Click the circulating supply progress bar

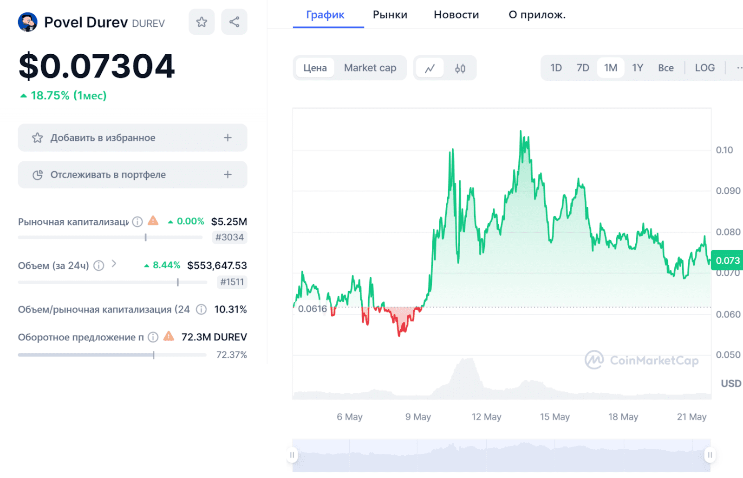coord(112,355)
